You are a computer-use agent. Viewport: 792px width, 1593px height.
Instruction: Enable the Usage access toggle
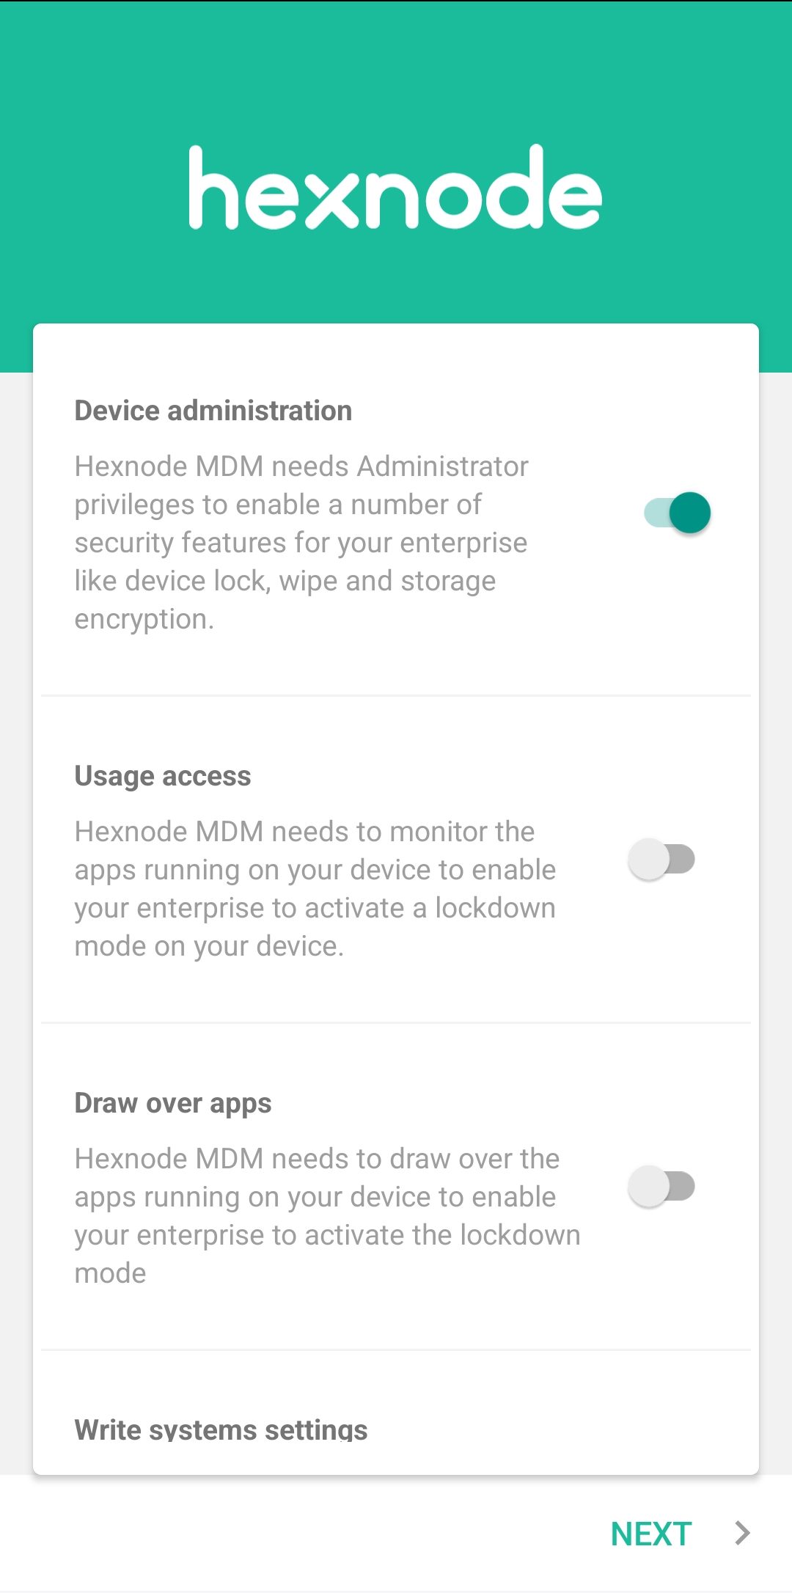pos(661,859)
